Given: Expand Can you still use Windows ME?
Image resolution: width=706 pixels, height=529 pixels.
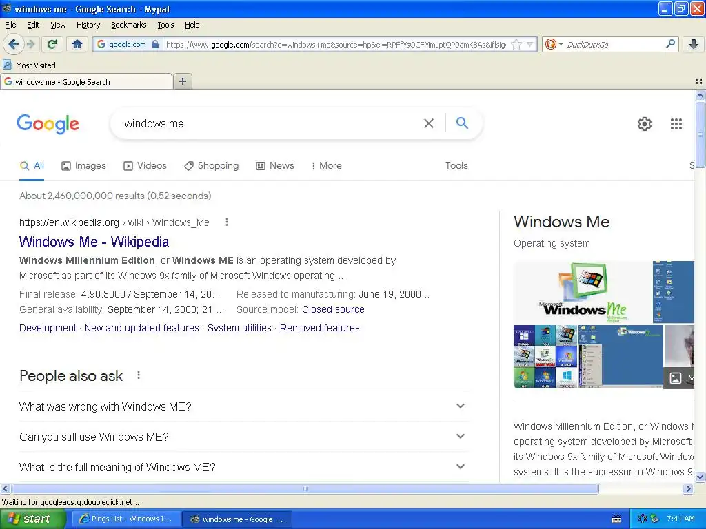Looking at the screenshot, I should (x=243, y=437).
